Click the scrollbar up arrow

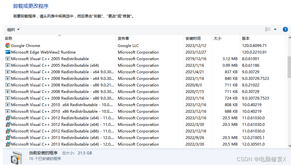tap(289, 38)
